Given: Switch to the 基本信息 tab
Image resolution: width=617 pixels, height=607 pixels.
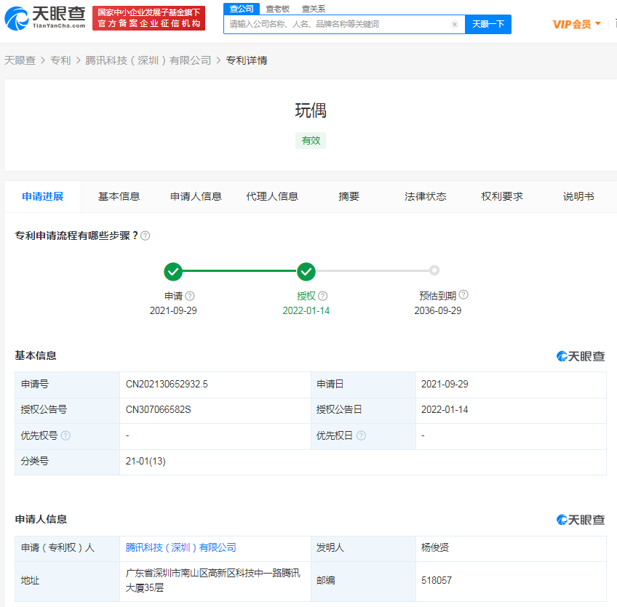Looking at the screenshot, I should 119,196.
